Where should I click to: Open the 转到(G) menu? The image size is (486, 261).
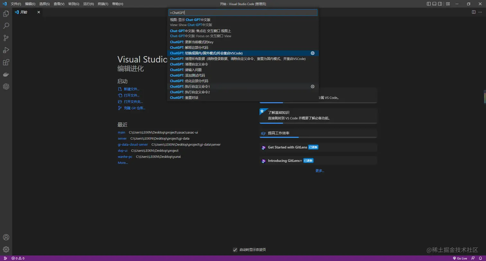pyautogui.click(x=74, y=4)
